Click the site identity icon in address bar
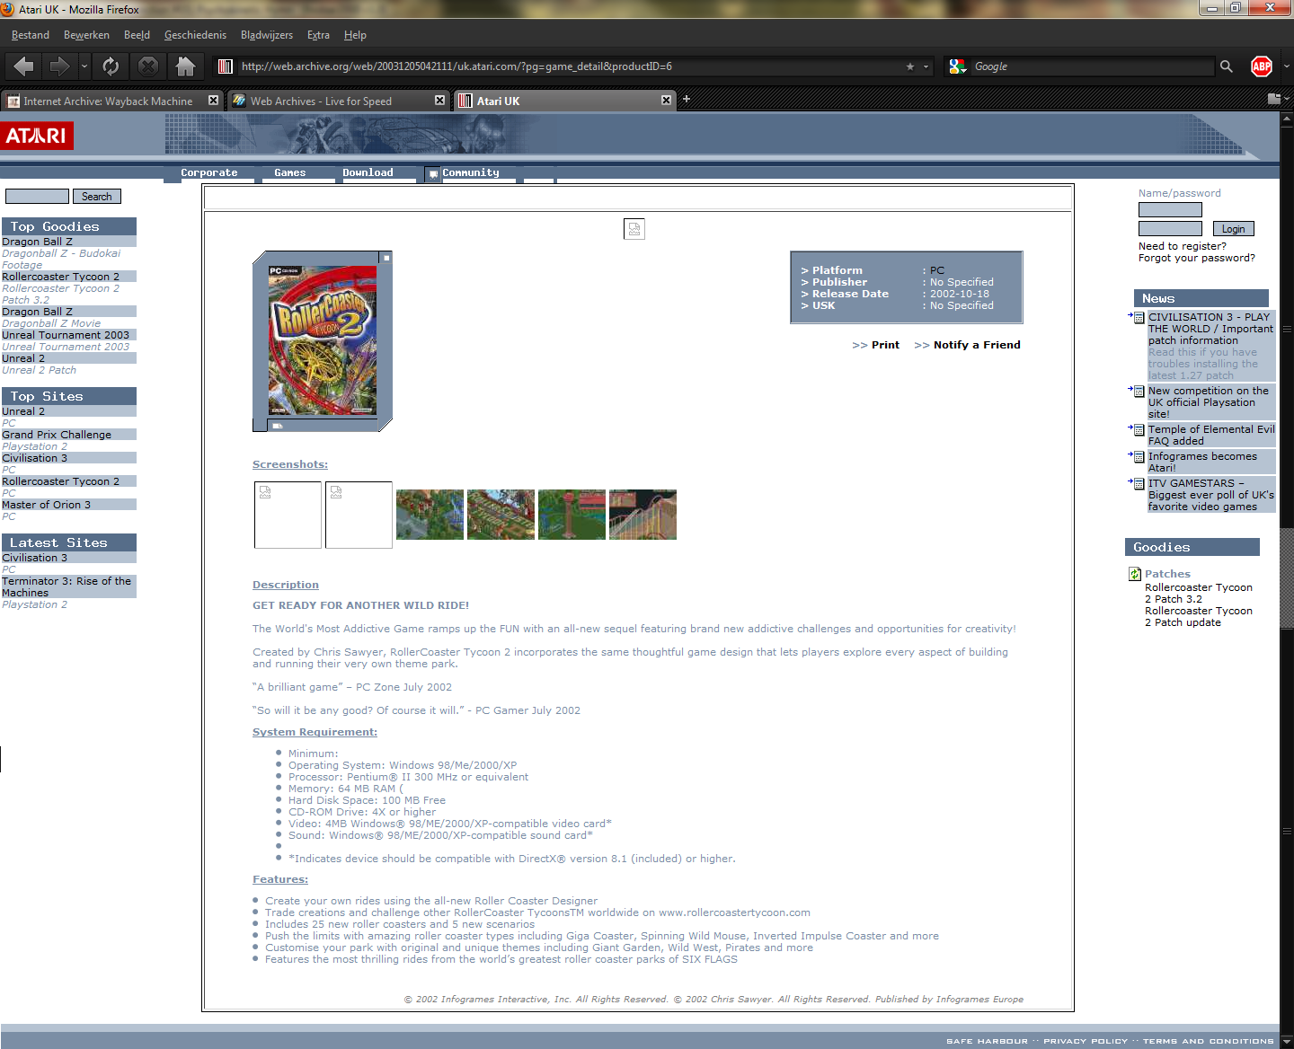 [226, 66]
